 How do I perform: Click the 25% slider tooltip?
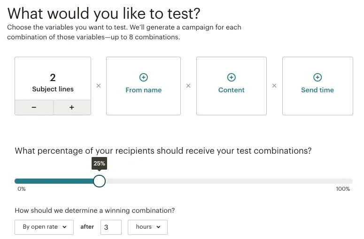99,164
